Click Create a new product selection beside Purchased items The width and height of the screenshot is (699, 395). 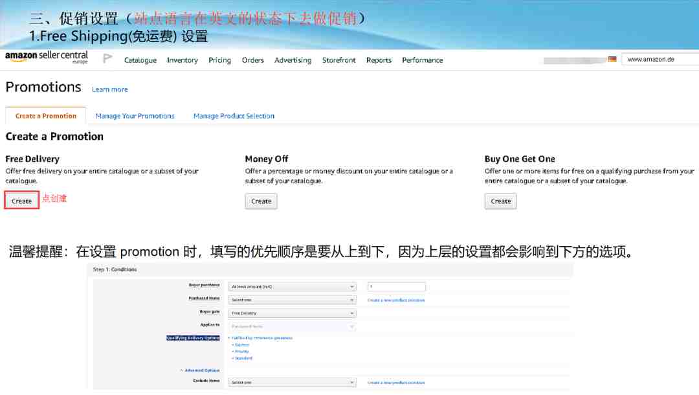[x=396, y=300]
